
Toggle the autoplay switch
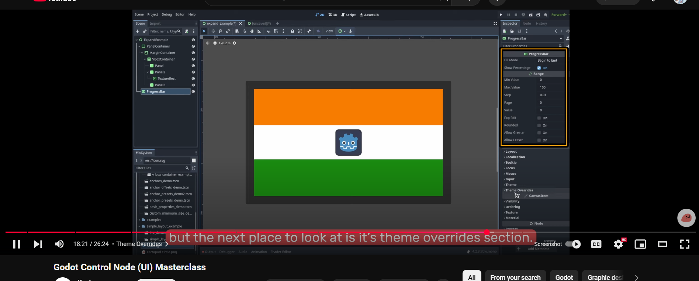(x=573, y=244)
